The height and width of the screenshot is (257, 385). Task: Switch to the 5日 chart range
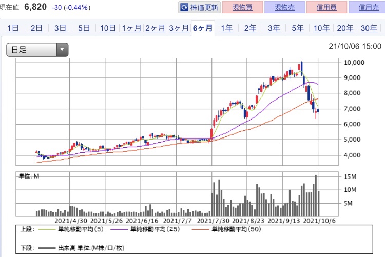click(84, 28)
